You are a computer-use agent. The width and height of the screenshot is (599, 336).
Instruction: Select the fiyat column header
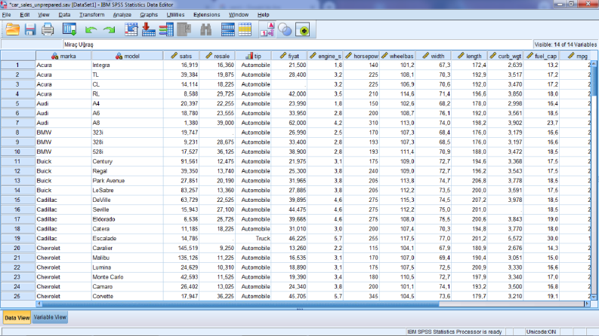[x=289, y=56]
